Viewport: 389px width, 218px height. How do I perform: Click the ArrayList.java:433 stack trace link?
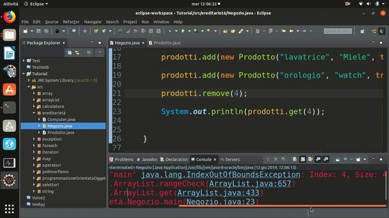(218, 193)
